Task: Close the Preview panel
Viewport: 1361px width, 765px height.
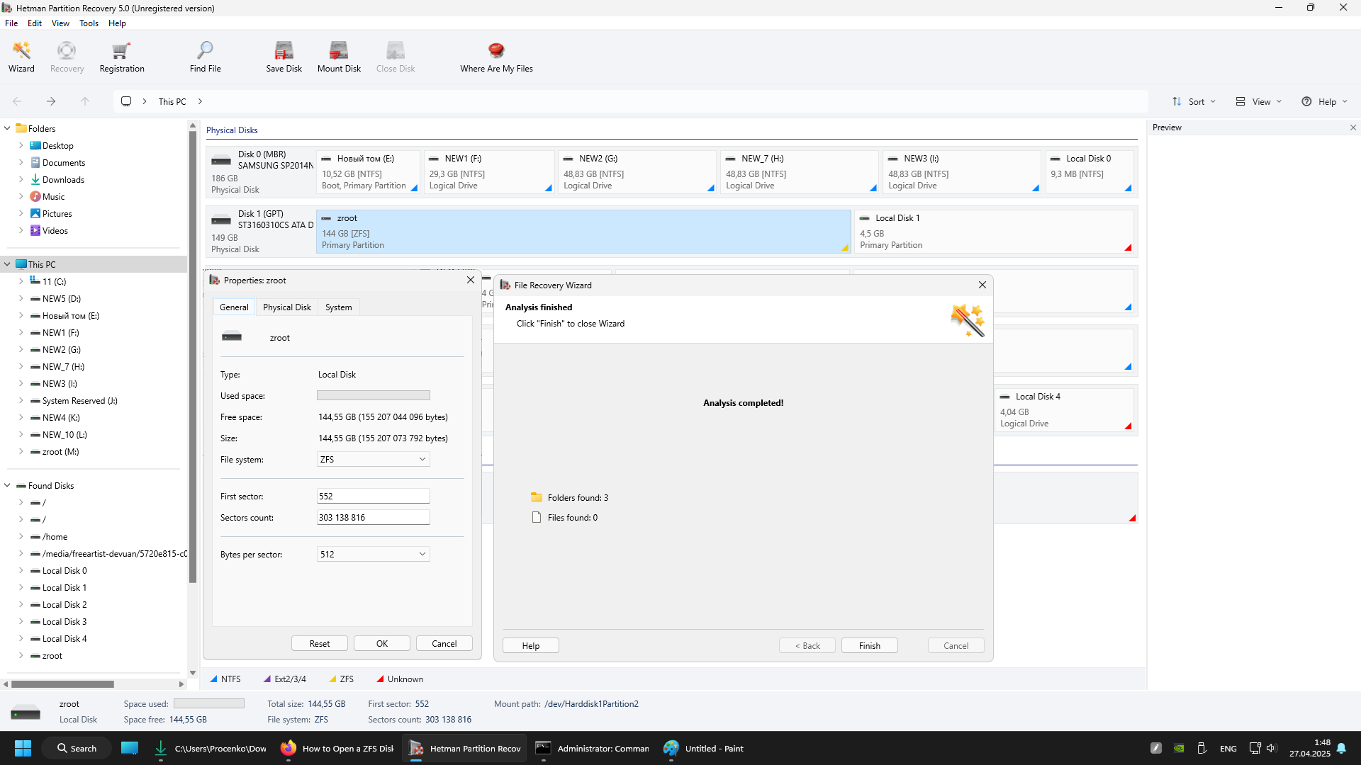Action: coord(1352,127)
